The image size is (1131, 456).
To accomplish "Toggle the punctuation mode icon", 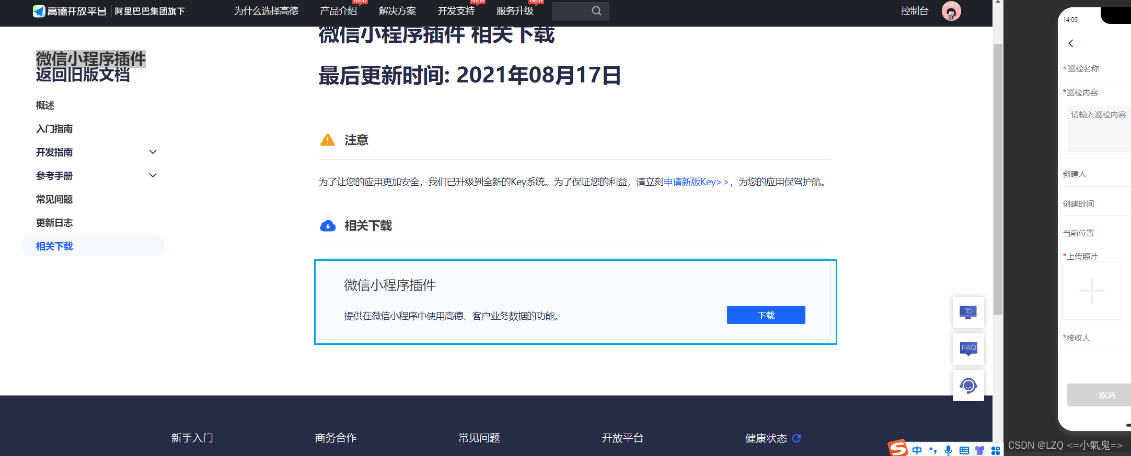I will point(933,450).
